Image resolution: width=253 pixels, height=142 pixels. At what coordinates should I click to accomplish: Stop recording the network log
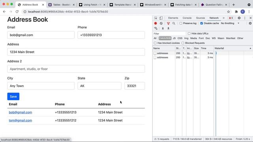(155, 23)
